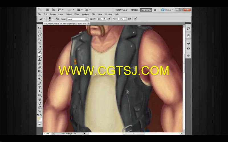Toggle tablet pressure controls opacity
The width and height of the screenshot is (228, 142).
[109, 19]
